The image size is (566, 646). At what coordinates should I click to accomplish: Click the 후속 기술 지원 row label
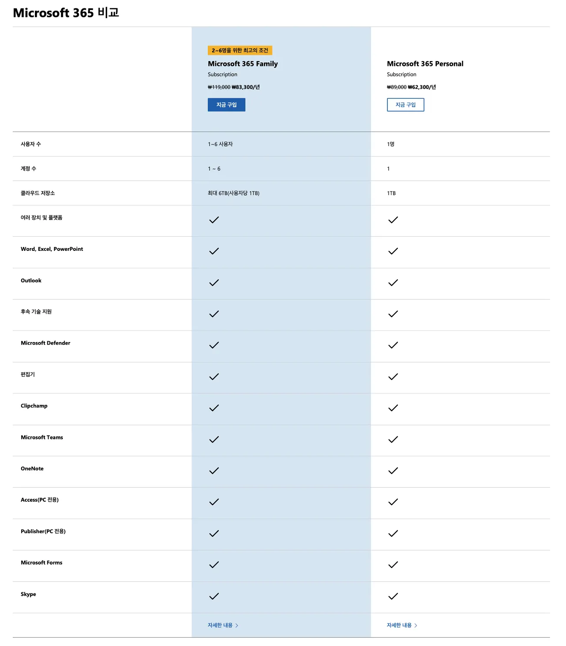36,311
